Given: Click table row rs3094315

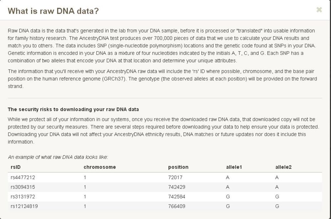Looking at the screenshot, I should coord(165,187).
